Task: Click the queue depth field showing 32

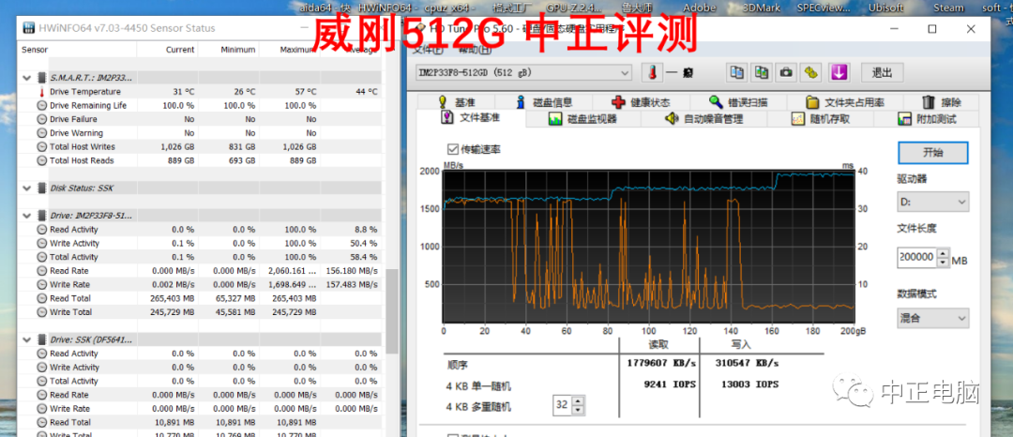Action: [562, 404]
